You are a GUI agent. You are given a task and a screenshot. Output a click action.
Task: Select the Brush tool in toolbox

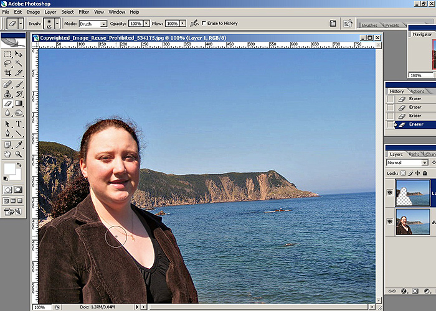(x=19, y=84)
